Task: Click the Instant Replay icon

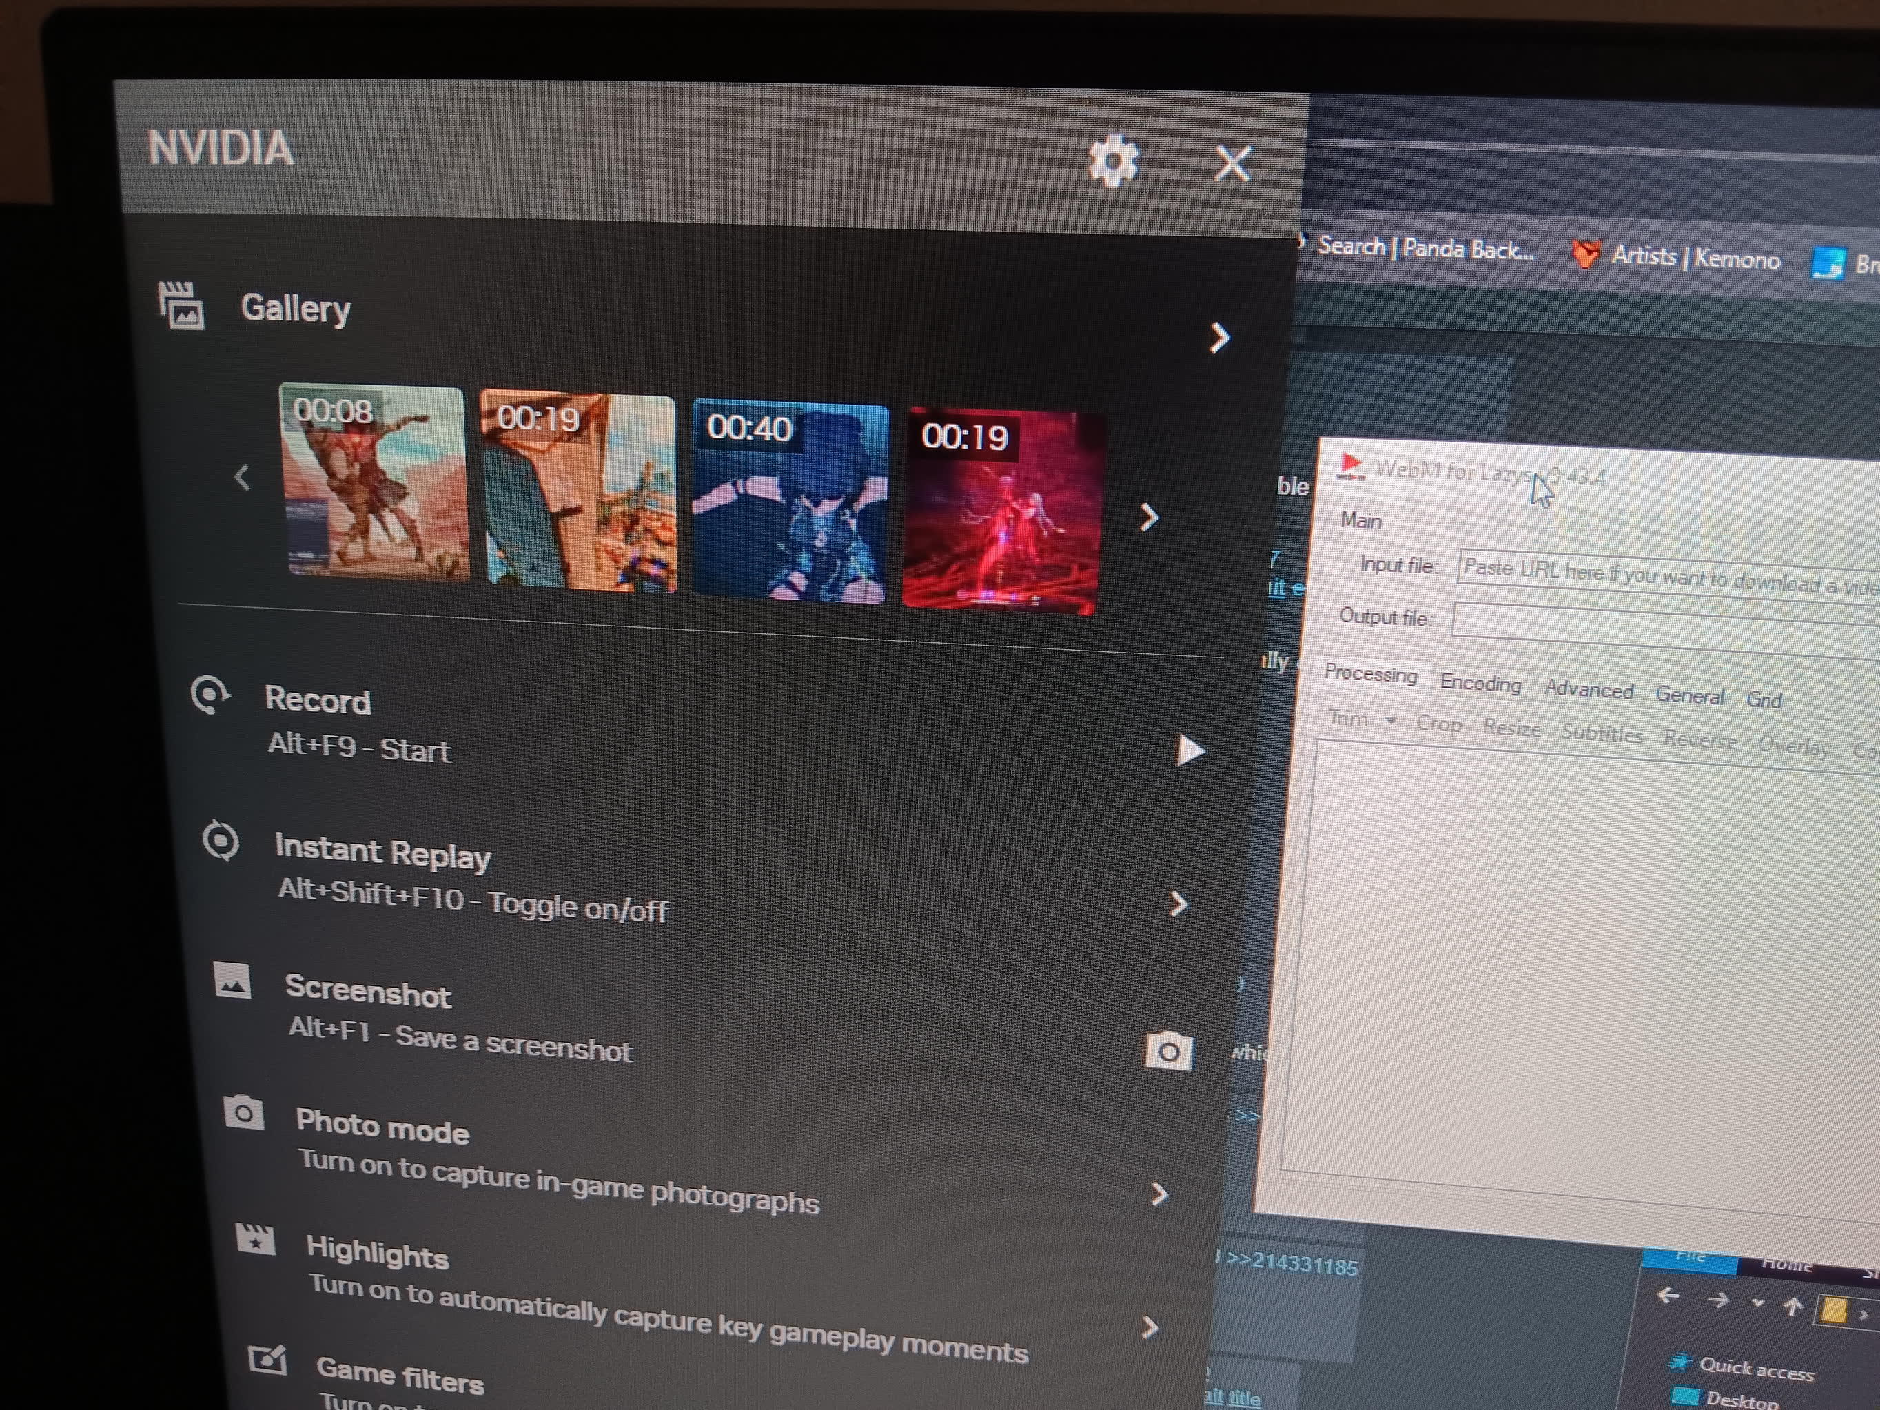Action: coord(221,841)
